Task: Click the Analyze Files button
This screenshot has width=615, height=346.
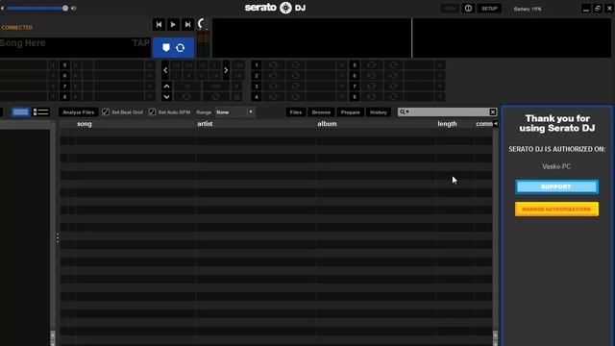Action: [x=78, y=112]
